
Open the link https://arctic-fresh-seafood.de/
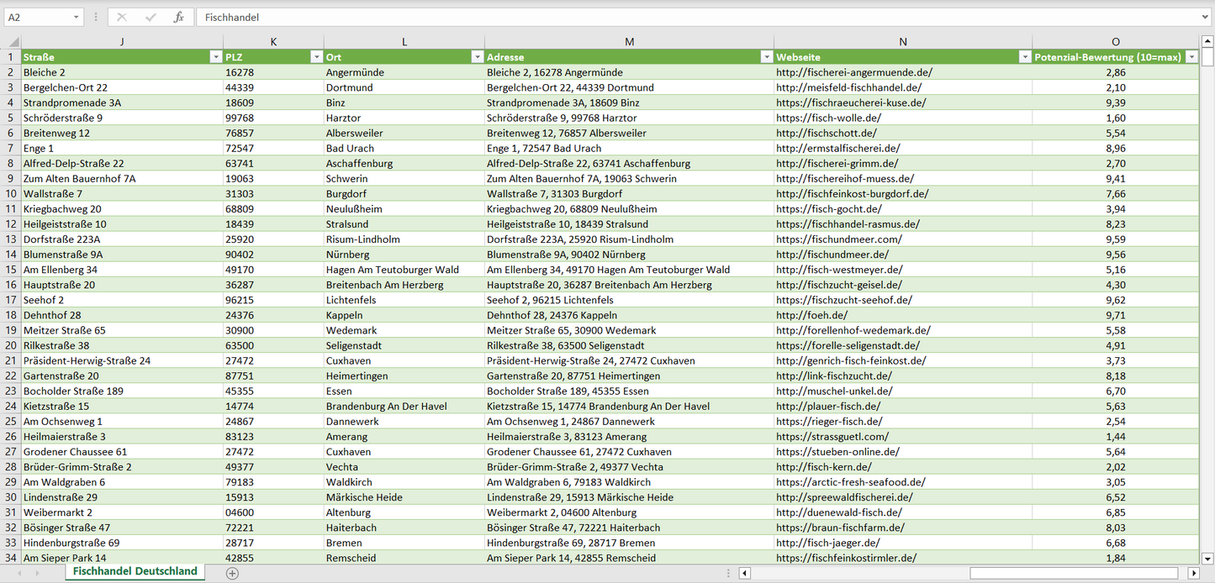pos(852,481)
